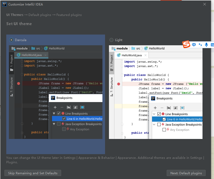Click the module folder icon in Darcula preview
The width and height of the screenshot is (214, 179).
point(13,48)
